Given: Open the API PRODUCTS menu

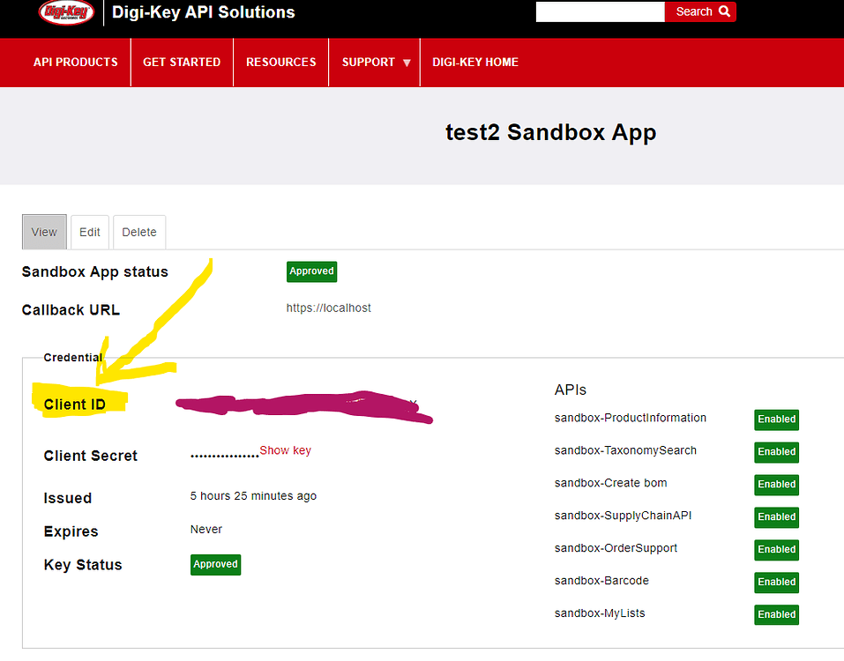Looking at the screenshot, I should click(x=75, y=62).
